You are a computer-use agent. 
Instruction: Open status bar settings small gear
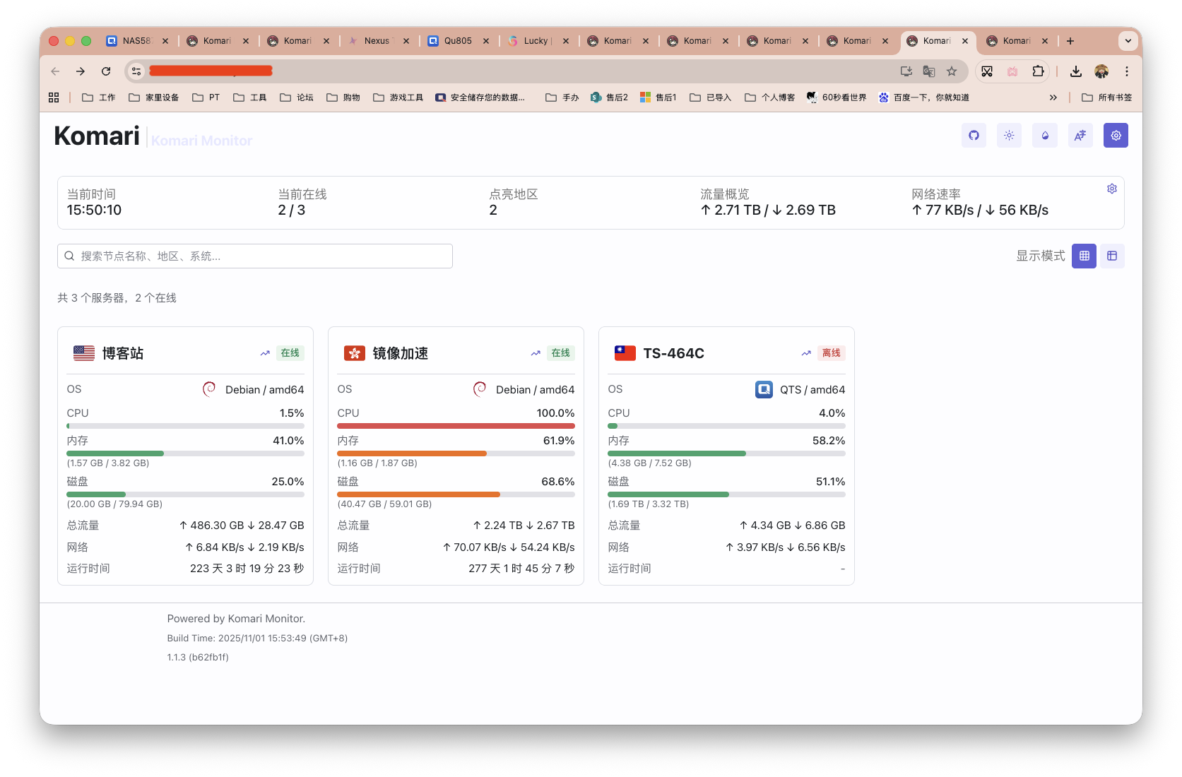1112,189
